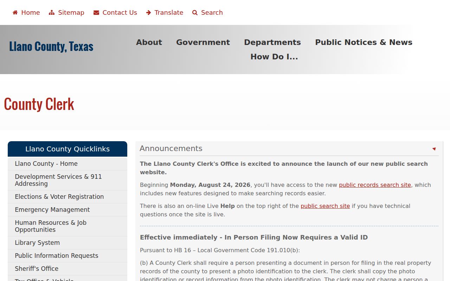Open Elections & Voter Registration quicklink
Image resolution: width=450 pixels, height=281 pixels.
[67, 197]
